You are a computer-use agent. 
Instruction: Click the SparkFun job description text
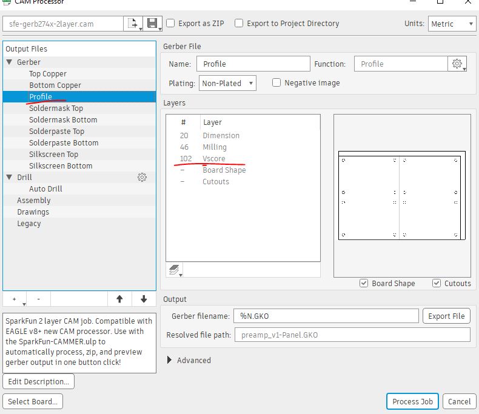[79, 342]
